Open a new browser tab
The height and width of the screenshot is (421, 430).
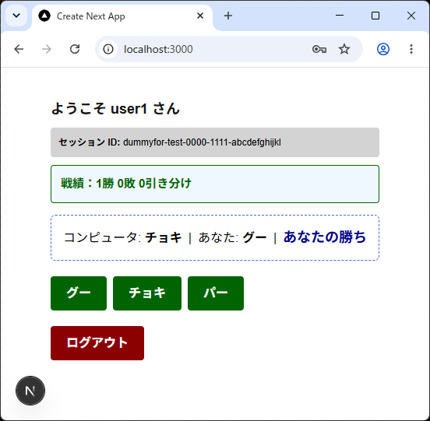[228, 16]
